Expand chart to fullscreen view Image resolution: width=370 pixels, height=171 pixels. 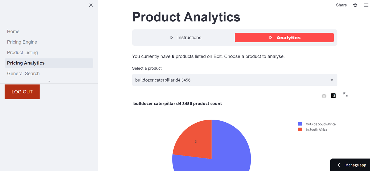[345, 94]
